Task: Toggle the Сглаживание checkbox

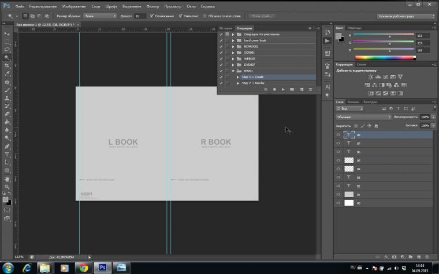Action: [x=151, y=16]
